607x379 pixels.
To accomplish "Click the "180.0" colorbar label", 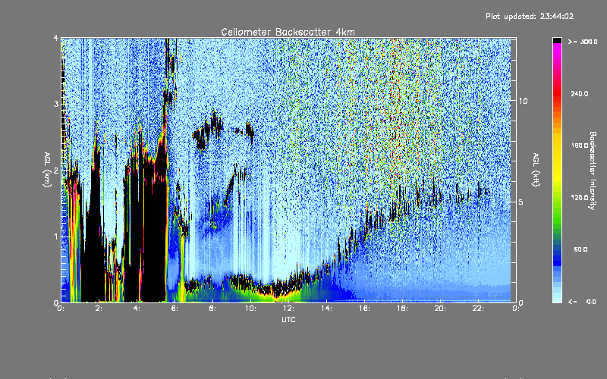I will click(x=580, y=146).
